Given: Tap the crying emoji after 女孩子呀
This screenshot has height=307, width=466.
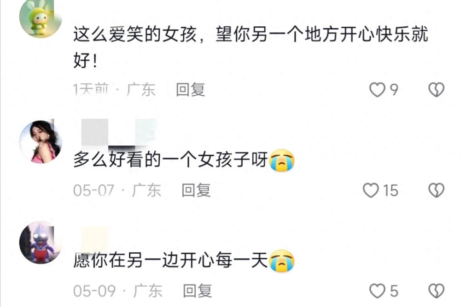Looking at the screenshot, I should [x=282, y=160].
